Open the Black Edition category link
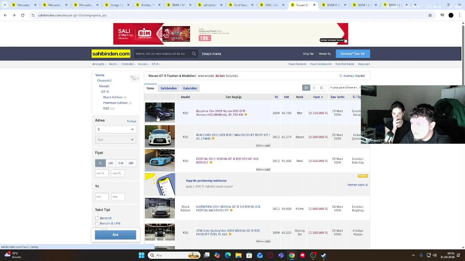465x261 pixels. pos(113,97)
